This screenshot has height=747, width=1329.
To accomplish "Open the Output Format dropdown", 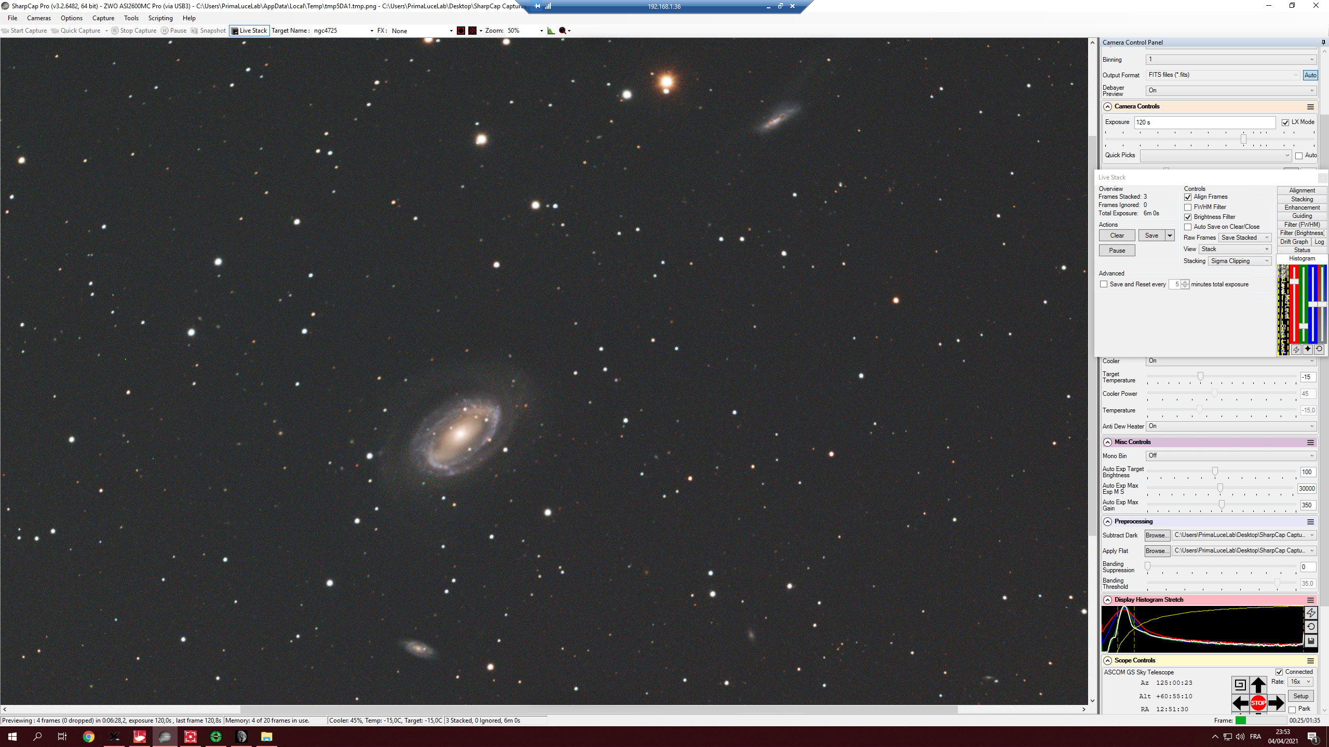I will tap(1223, 75).
